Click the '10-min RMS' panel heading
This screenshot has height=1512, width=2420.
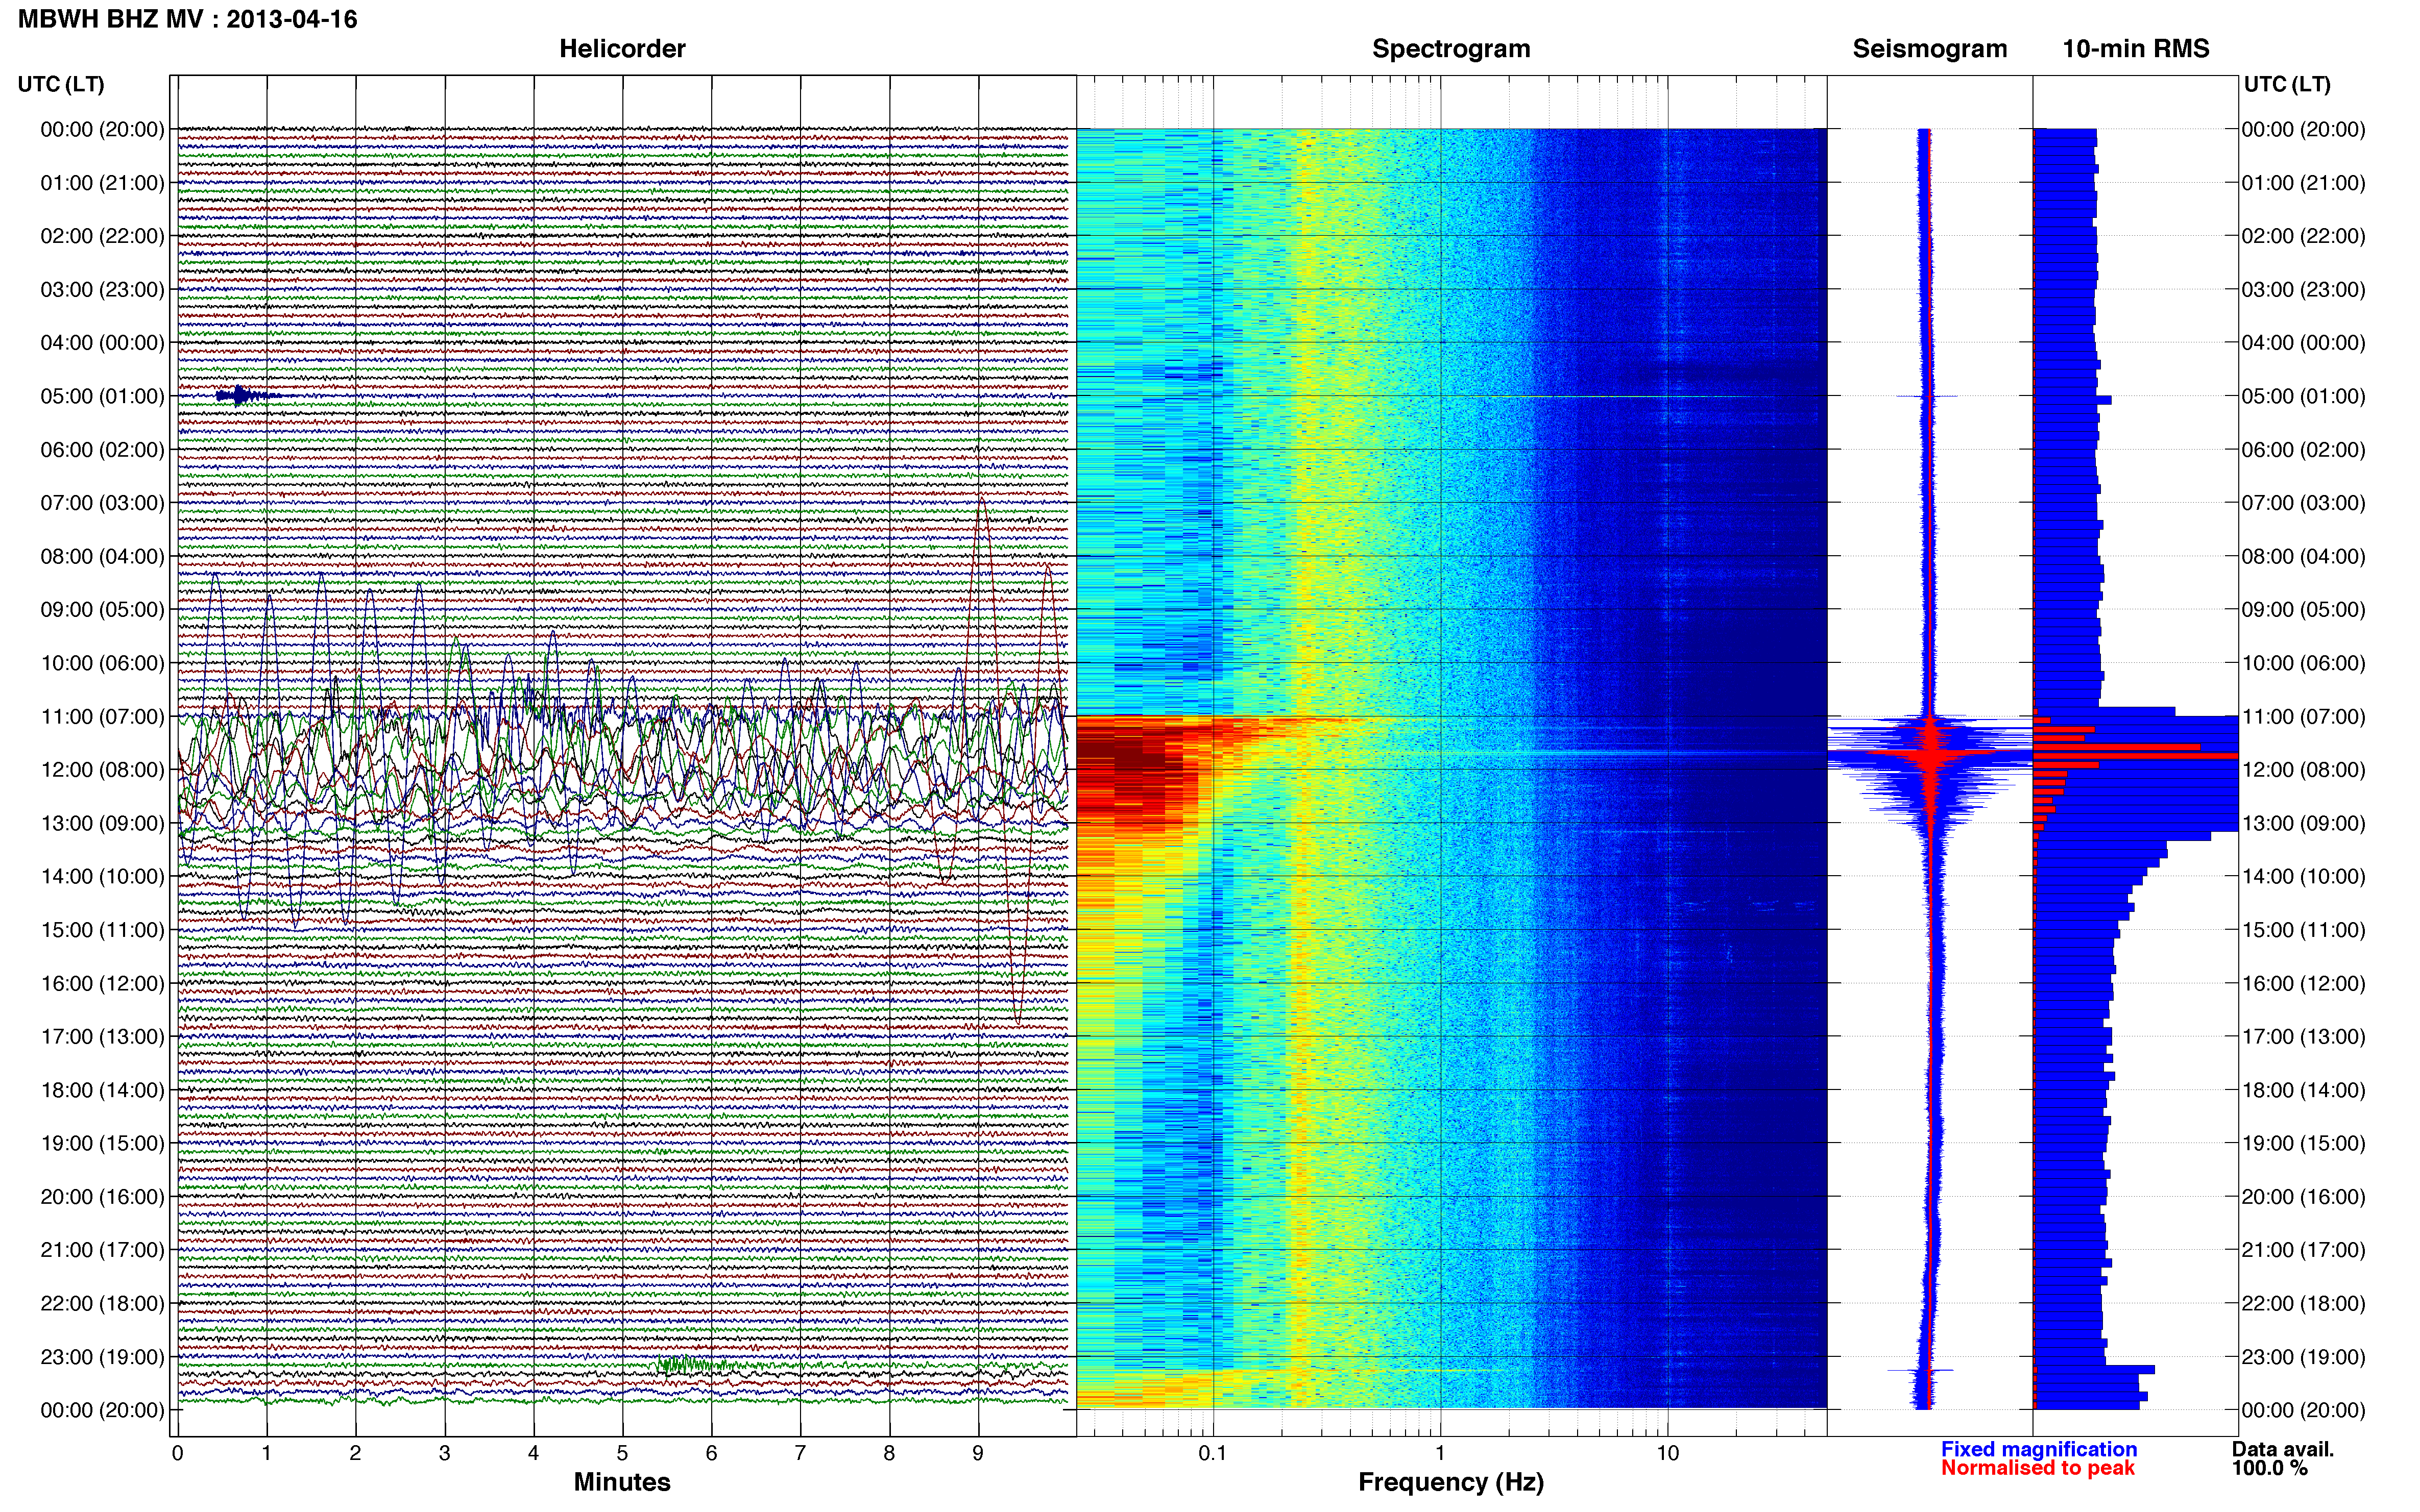pyautogui.click(x=2135, y=49)
